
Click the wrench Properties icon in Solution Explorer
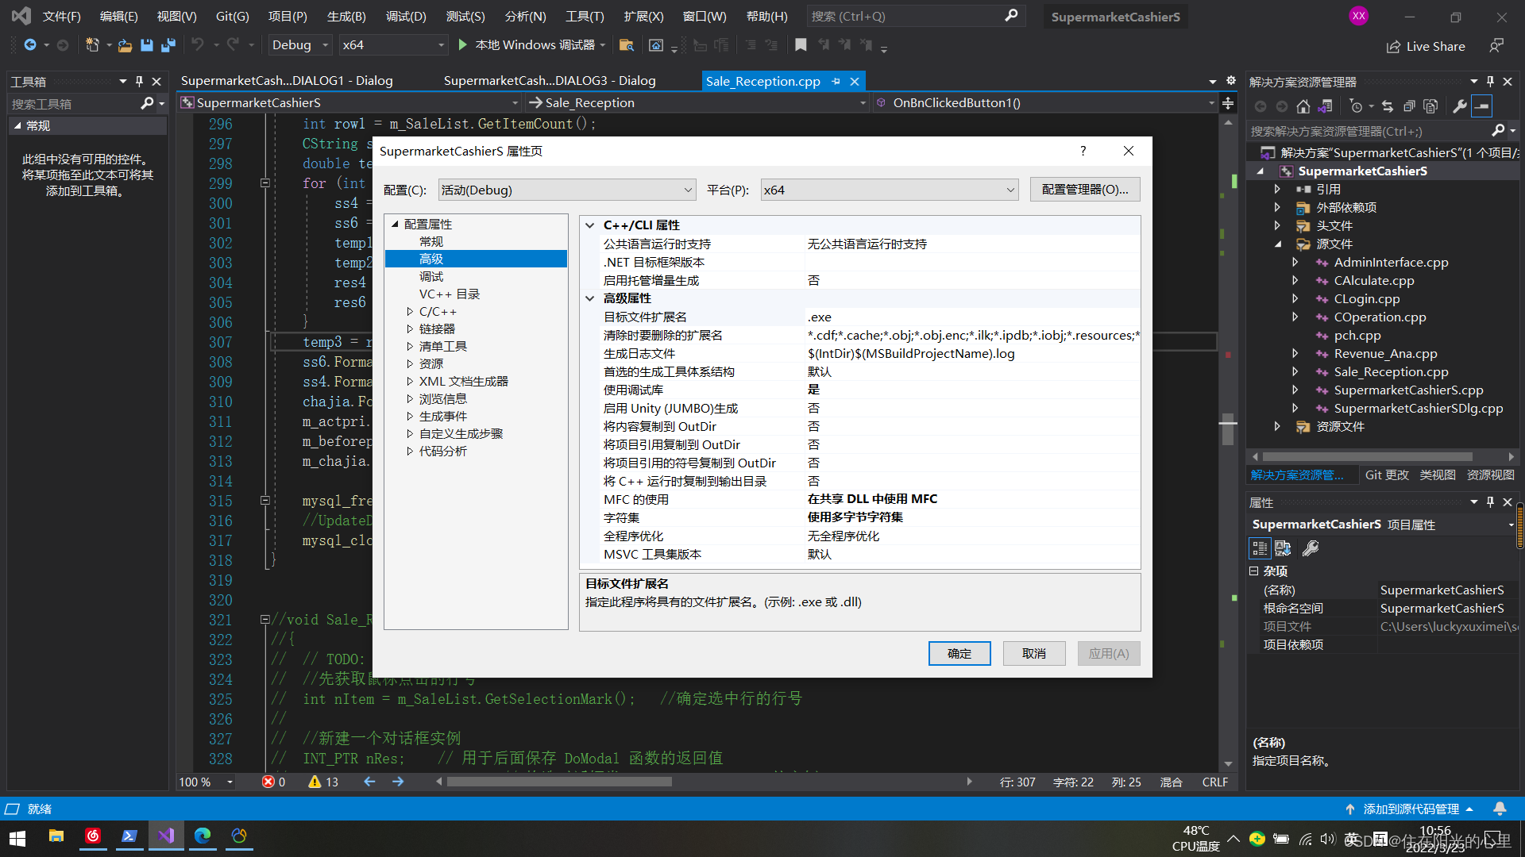coord(1459,106)
